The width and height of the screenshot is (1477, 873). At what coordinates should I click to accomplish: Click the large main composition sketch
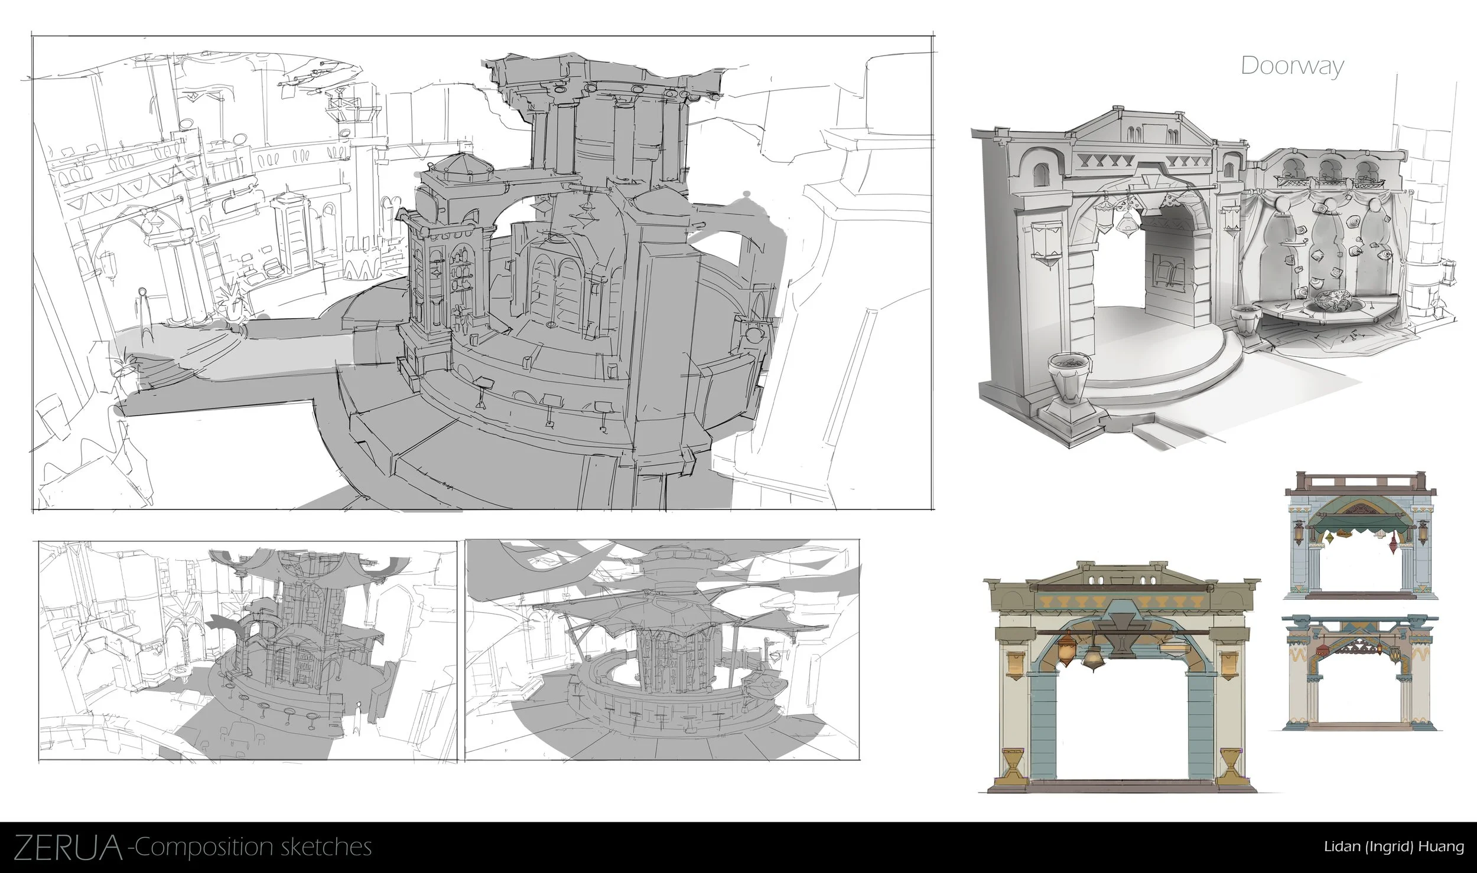point(483,273)
